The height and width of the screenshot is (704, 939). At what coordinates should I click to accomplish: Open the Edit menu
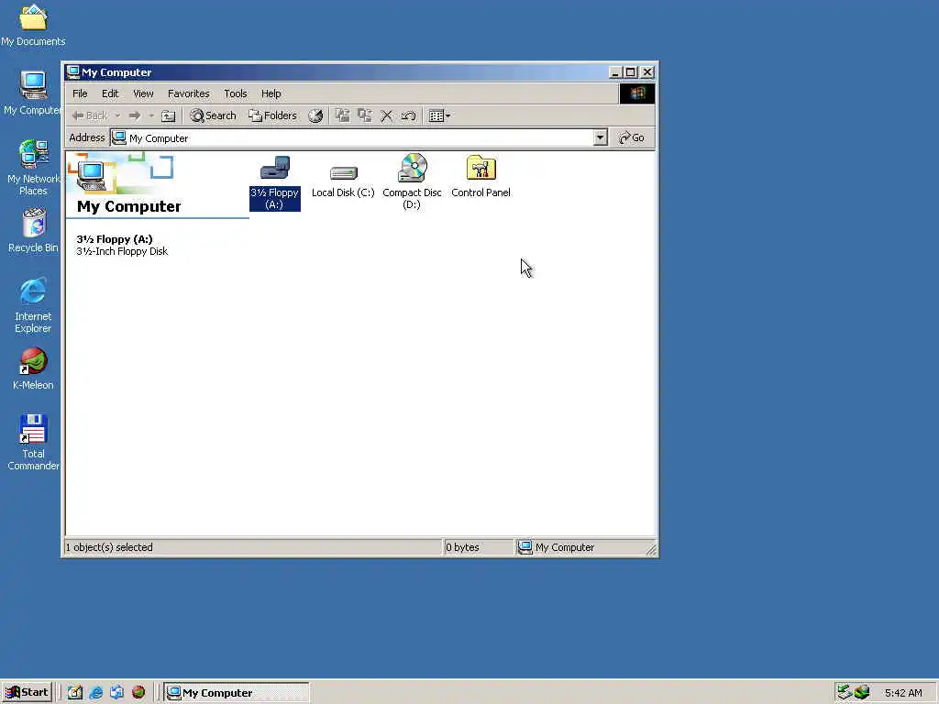click(x=110, y=93)
